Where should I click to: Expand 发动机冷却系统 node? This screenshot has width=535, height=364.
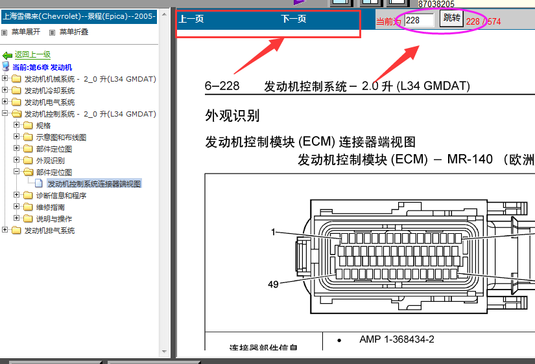point(5,89)
